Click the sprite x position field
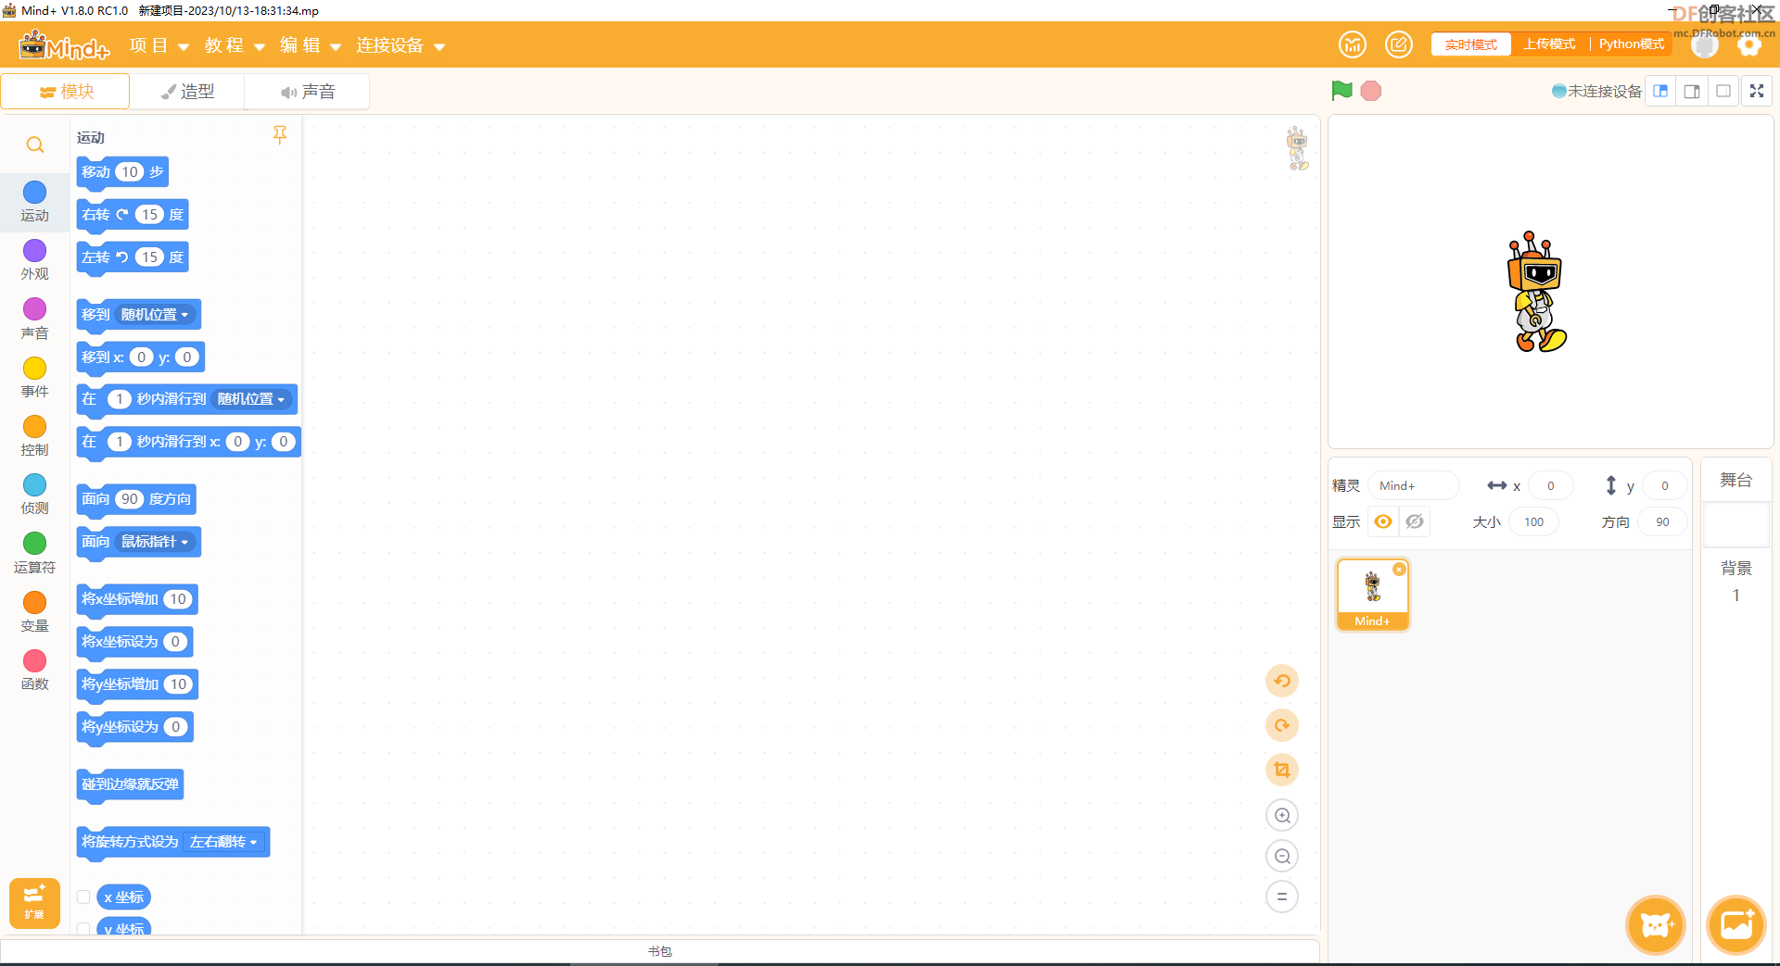1780x966 pixels. (x=1551, y=485)
